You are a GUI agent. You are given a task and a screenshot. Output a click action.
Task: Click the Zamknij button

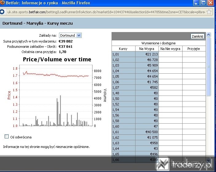click(x=197, y=36)
